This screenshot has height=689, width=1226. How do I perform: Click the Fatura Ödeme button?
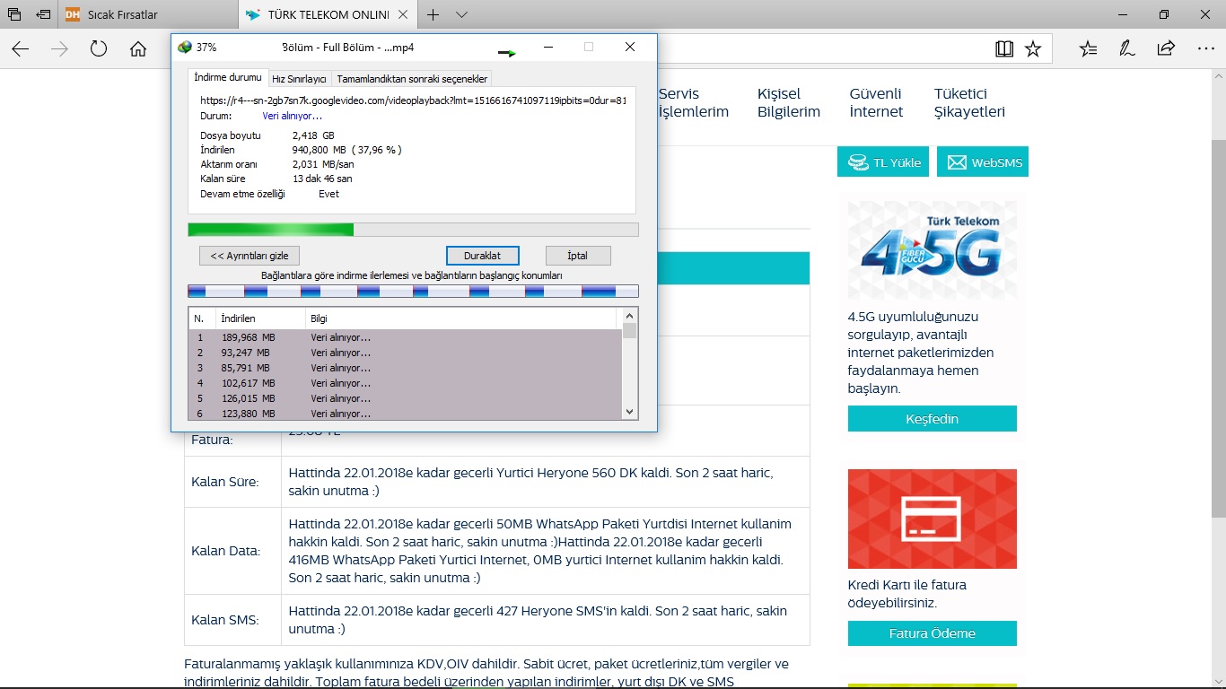[932, 633]
